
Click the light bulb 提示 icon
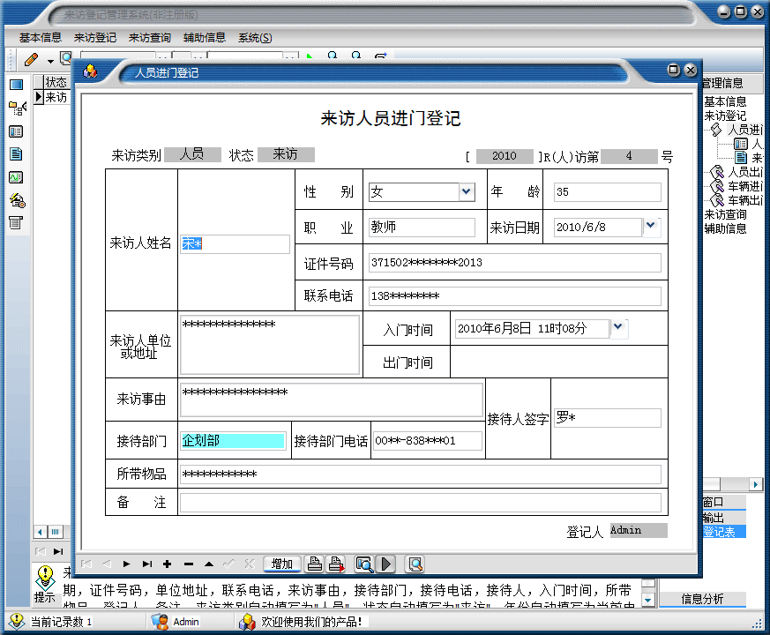pos(45,578)
